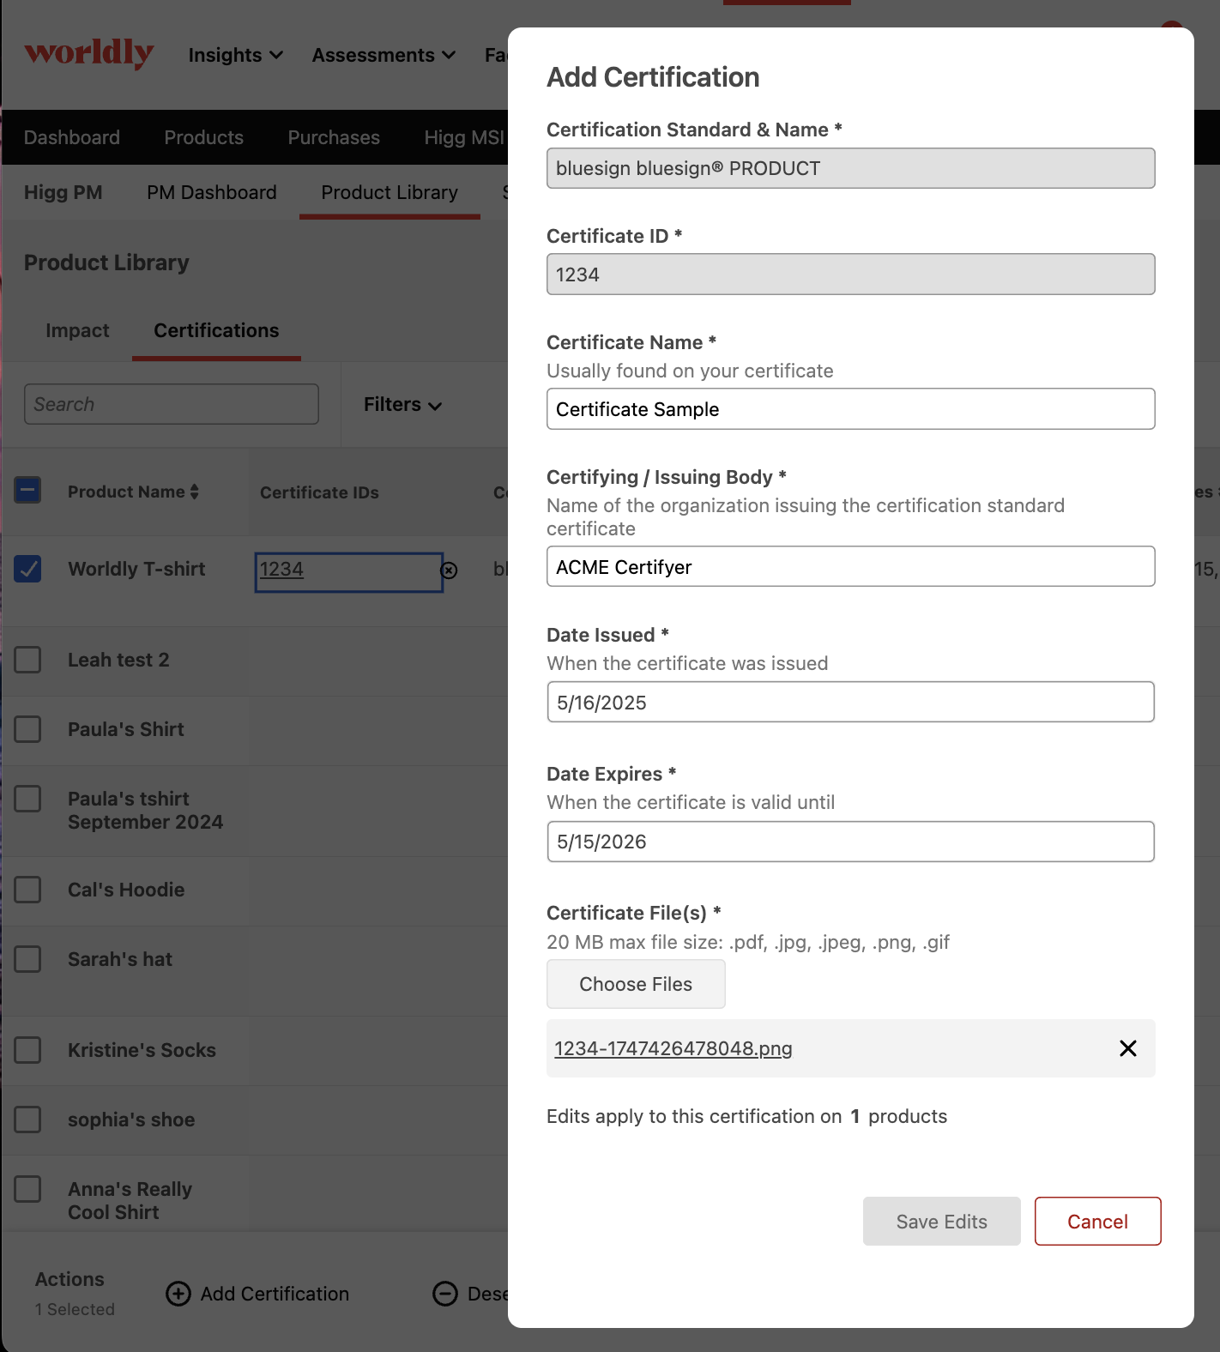The width and height of the screenshot is (1220, 1352).
Task: Edit the Certificate Name field
Action: point(851,409)
